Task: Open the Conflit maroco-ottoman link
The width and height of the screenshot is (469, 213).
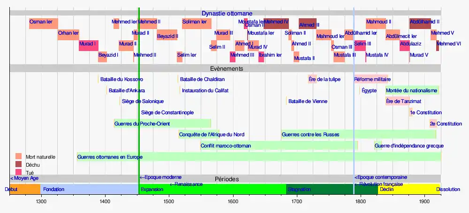Action: click(226, 146)
